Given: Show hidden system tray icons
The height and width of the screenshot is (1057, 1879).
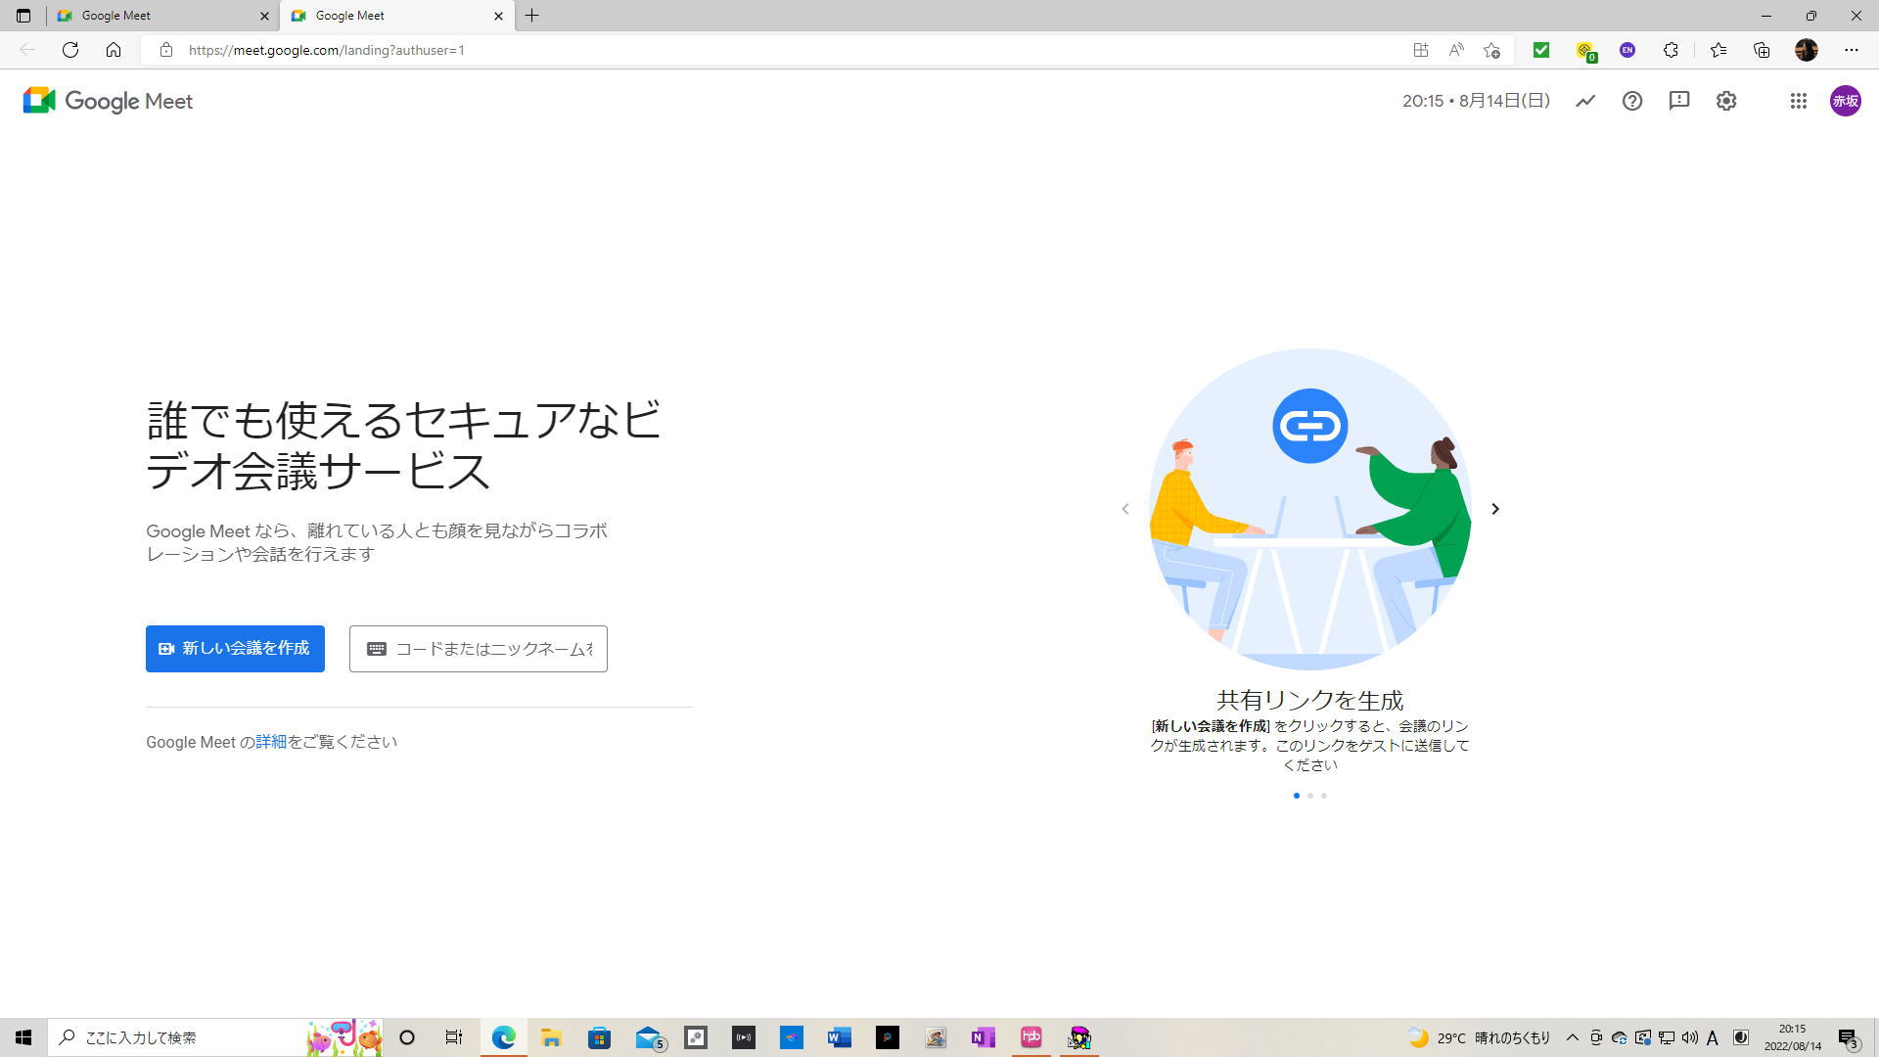Looking at the screenshot, I should (1573, 1037).
